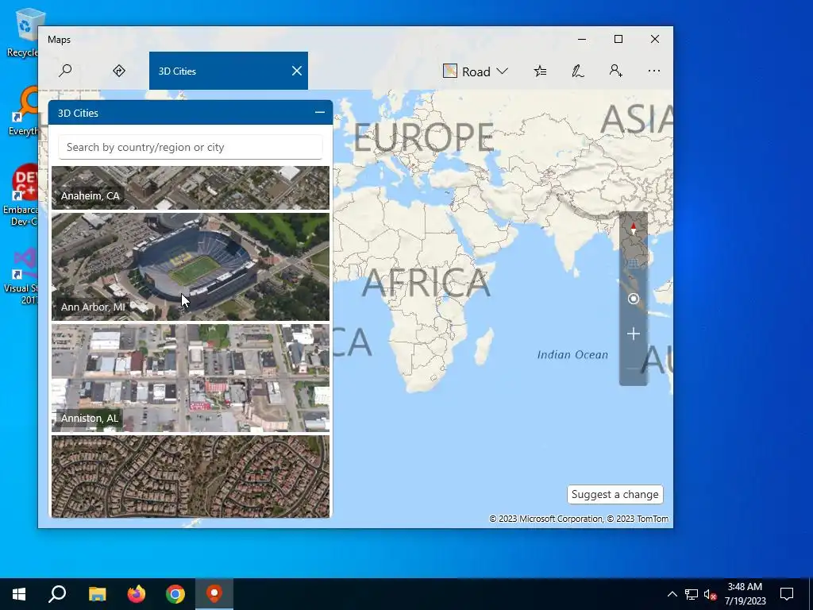Expand the Road map view dropdown

click(476, 71)
